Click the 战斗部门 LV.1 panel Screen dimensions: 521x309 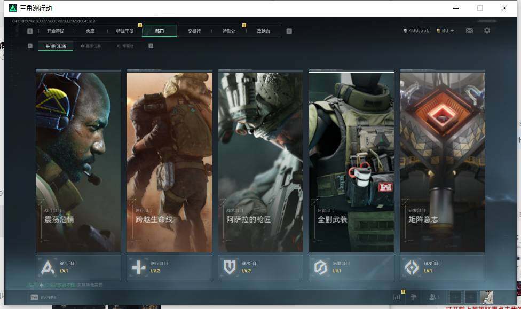tap(78, 267)
